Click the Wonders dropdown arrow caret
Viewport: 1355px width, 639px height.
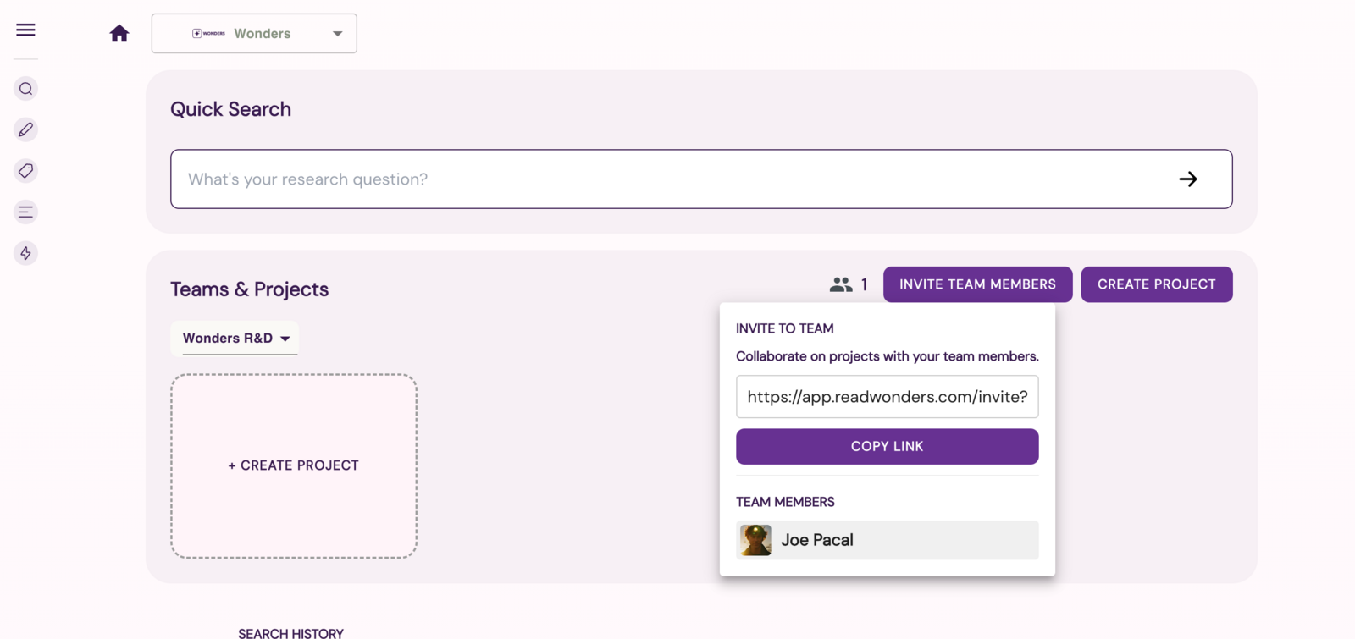point(337,34)
